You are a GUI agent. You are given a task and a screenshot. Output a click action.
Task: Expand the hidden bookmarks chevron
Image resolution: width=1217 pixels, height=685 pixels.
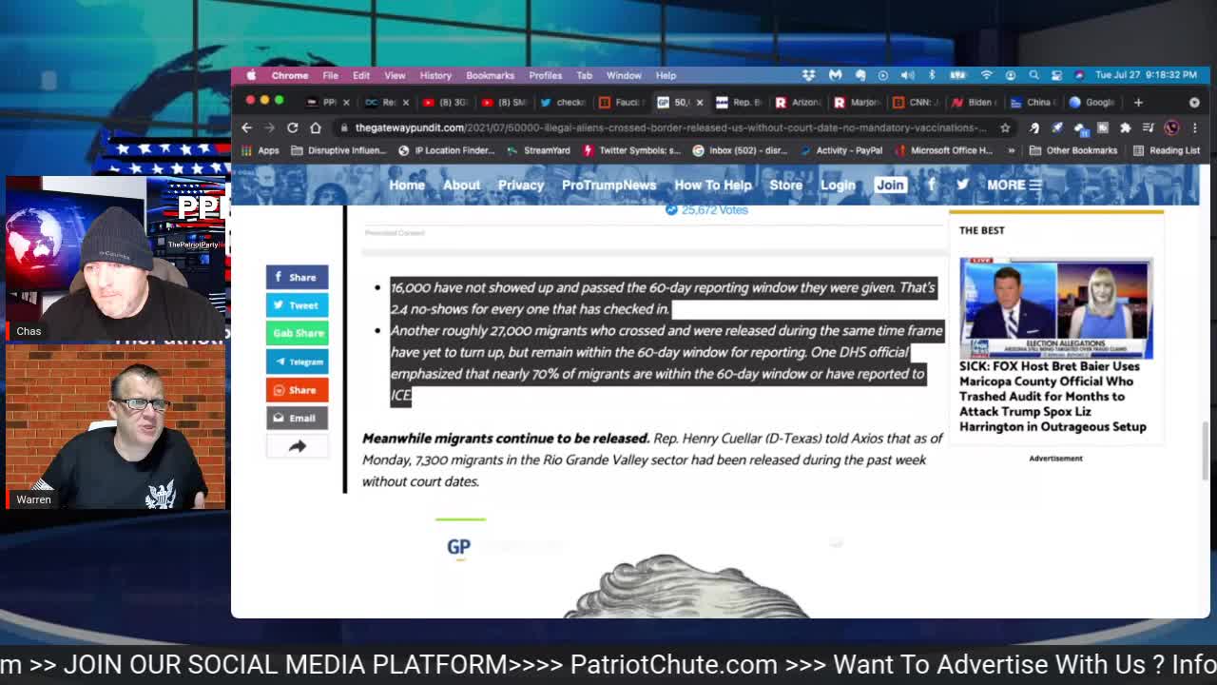1012,150
